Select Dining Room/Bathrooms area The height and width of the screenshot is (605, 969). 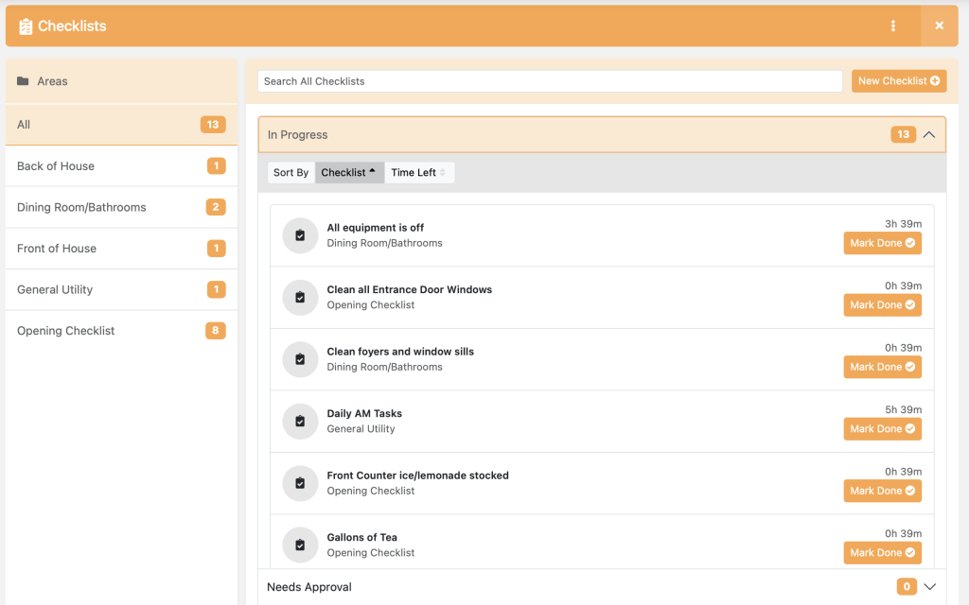click(x=81, y=207)
